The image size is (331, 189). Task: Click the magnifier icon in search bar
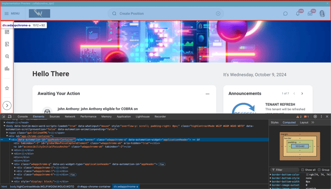(114, 13)
